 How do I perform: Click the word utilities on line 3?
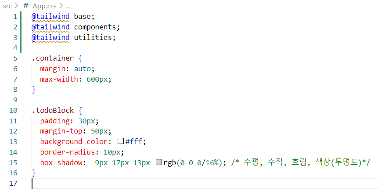(93, 37)
